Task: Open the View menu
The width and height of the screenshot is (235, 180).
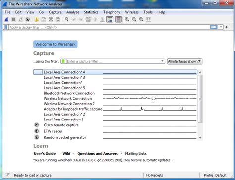Action: tap(30, 12)
